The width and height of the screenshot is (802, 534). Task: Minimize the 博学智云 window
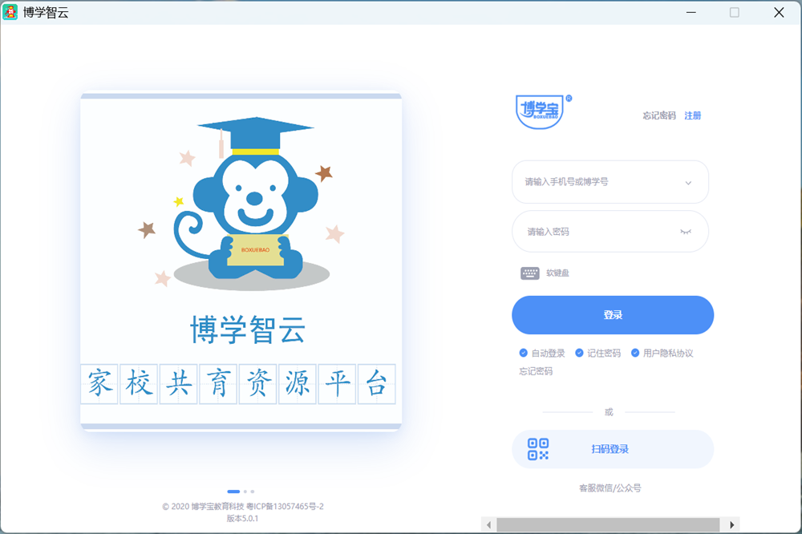(691, 12)
